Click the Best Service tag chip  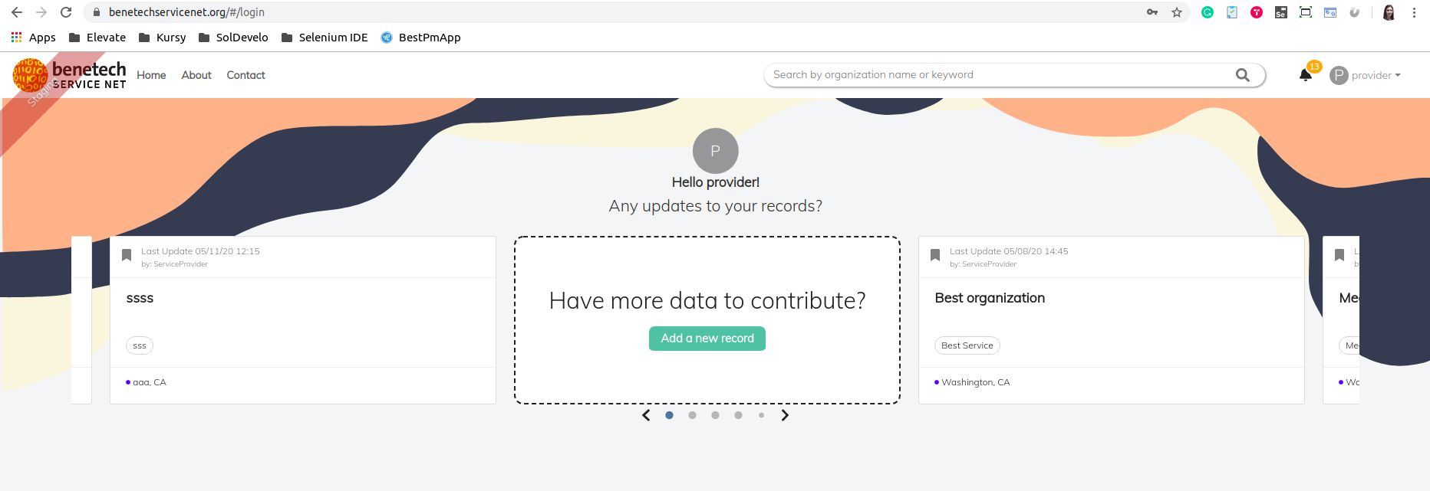point(967,345)
